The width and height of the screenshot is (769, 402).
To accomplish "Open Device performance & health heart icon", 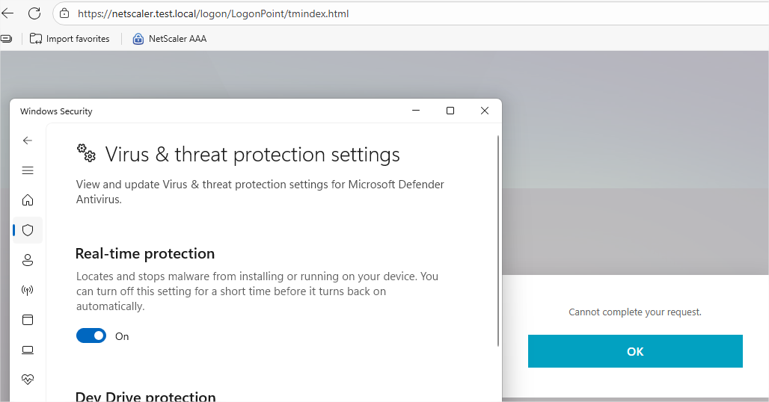I will tap(28, 380).
